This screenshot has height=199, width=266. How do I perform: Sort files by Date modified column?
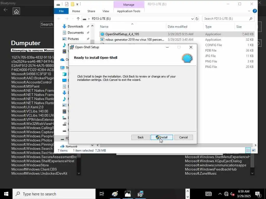177,27
